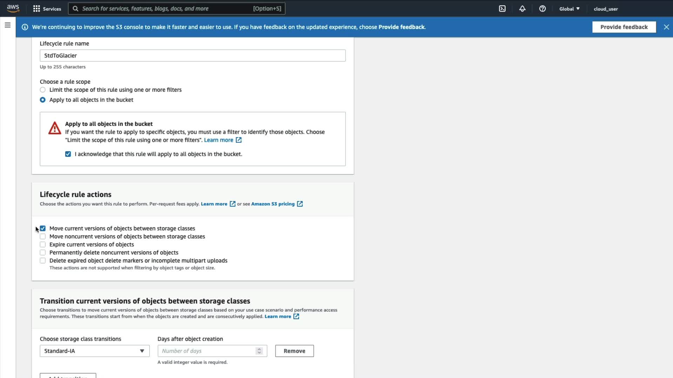The height and width of the screenshot is (378, 673).
Task: Expand the hamburger side navigation menu
Action: [8, 25]
